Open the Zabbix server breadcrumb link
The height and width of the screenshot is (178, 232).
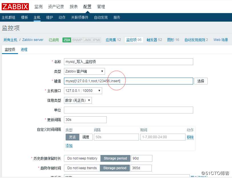pos(33,40)
